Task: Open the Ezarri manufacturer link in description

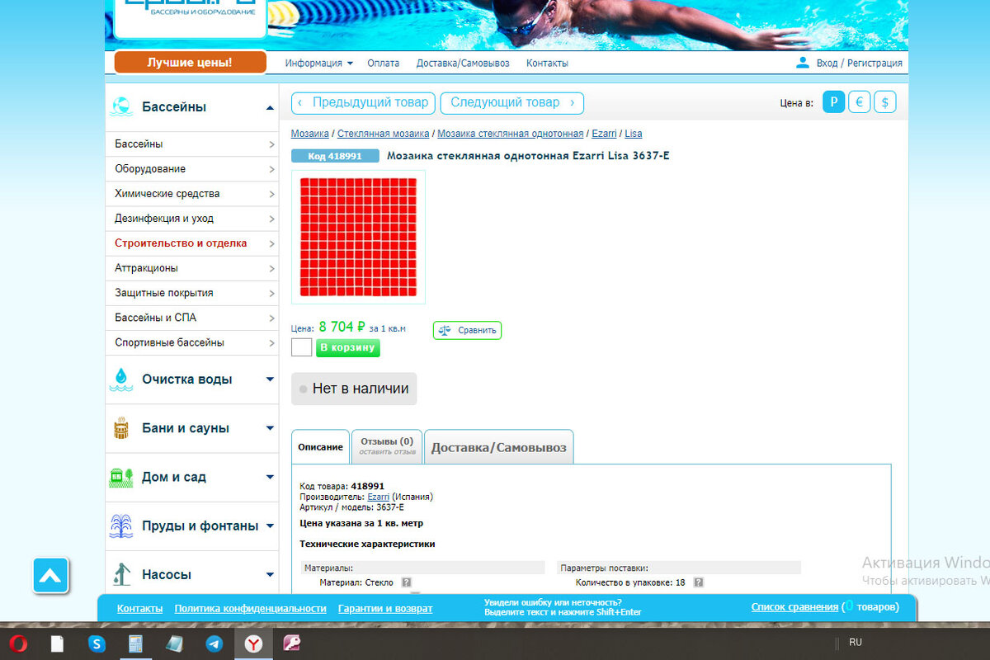Action: click(x=379, y=497)
